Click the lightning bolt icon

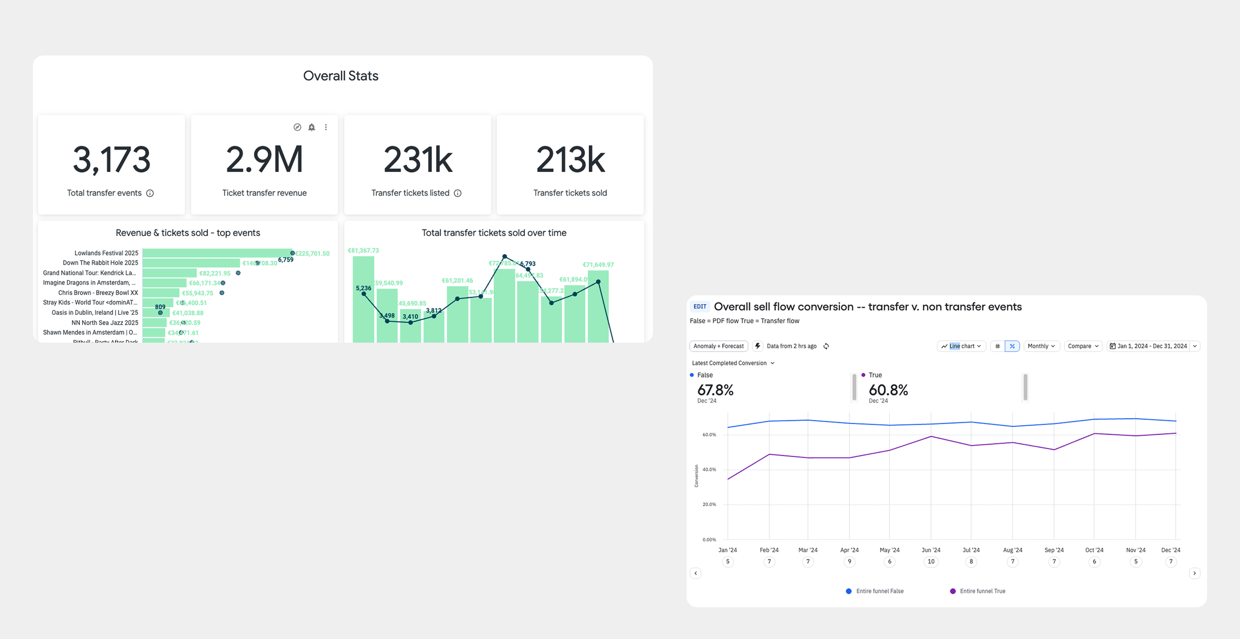click(x=757, y=346)
